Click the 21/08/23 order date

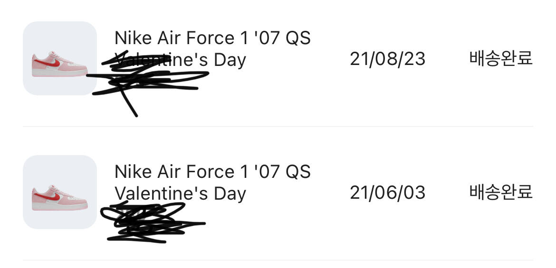click(387, 59)
